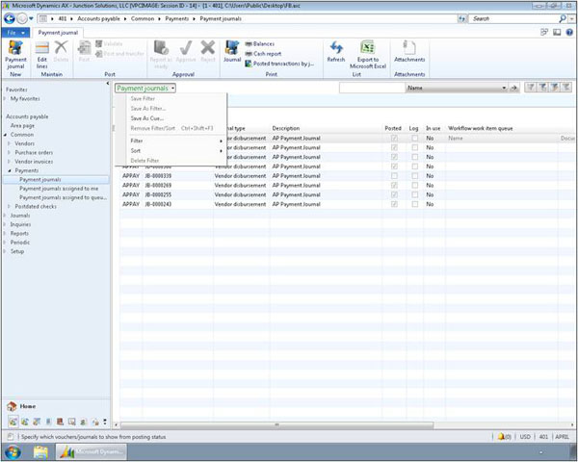Click the address bar refresh icon
This screenshot has height=462, width=578.
coord(461,18)
